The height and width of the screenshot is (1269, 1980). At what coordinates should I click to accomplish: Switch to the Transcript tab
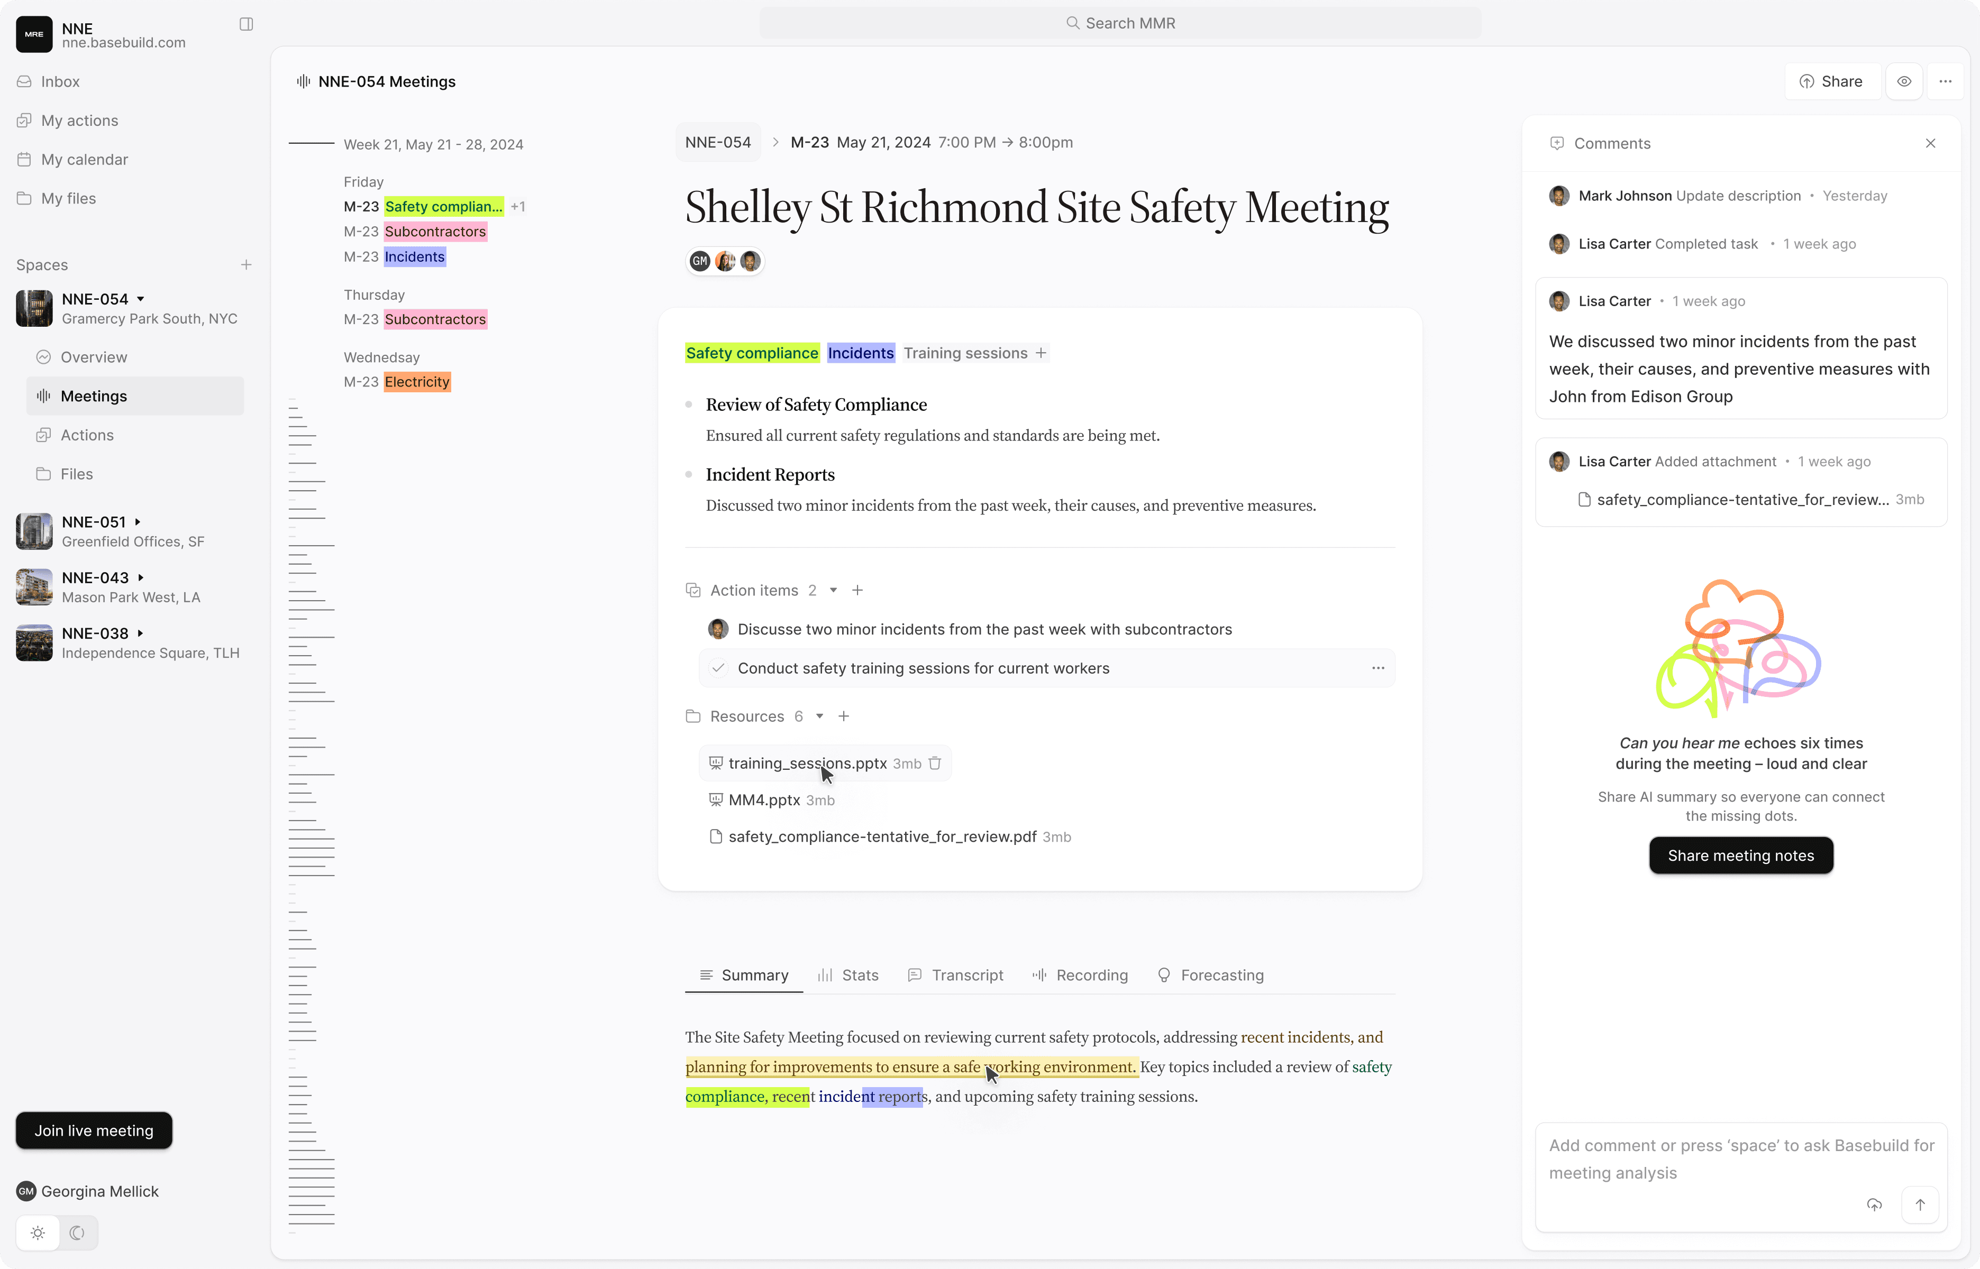(x=955, y=975)
